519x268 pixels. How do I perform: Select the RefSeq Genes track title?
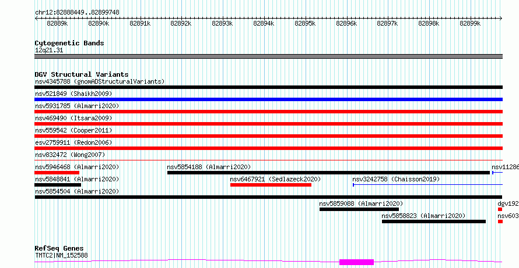(59, 249)
